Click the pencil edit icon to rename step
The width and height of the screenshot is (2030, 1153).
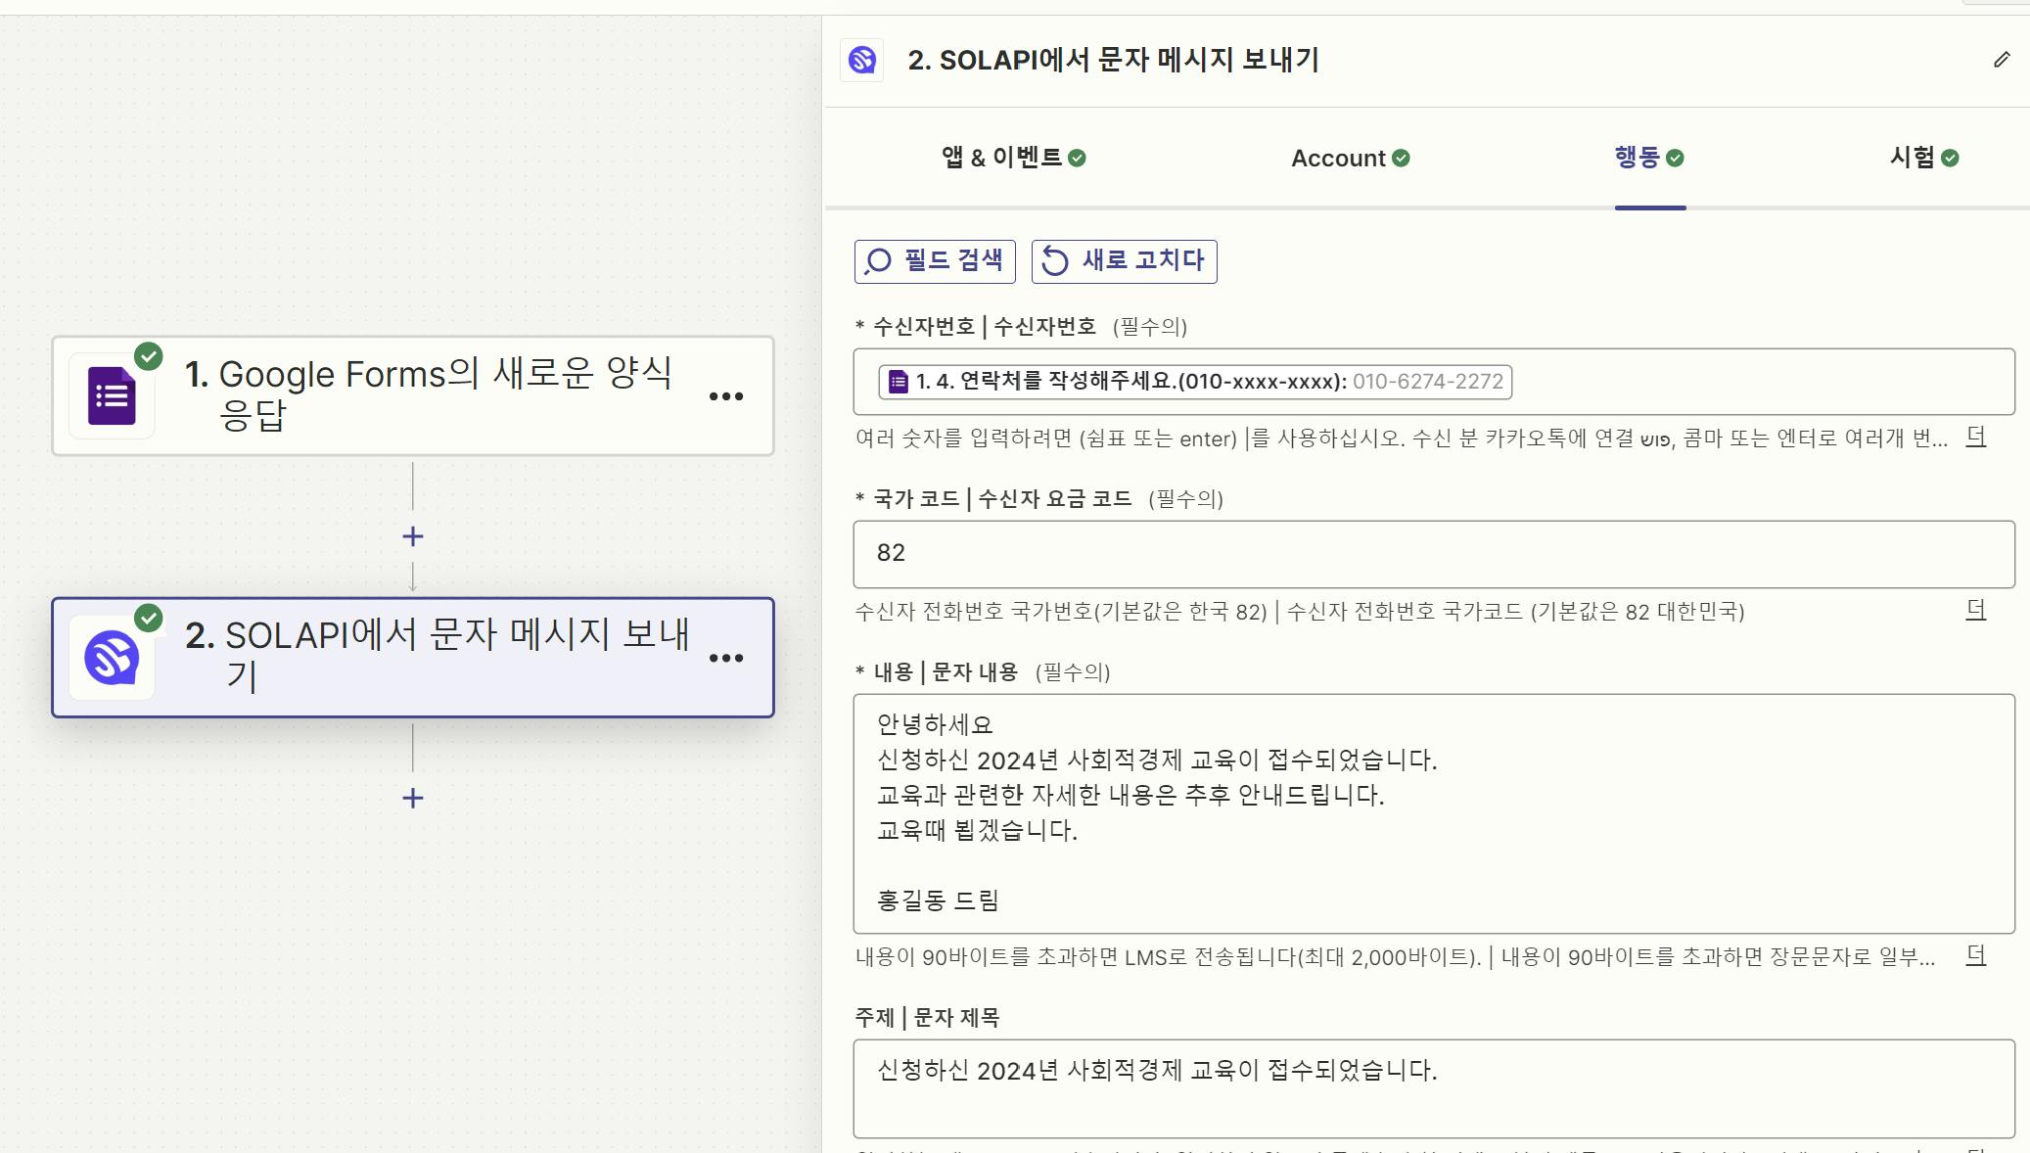[2002, 60]
